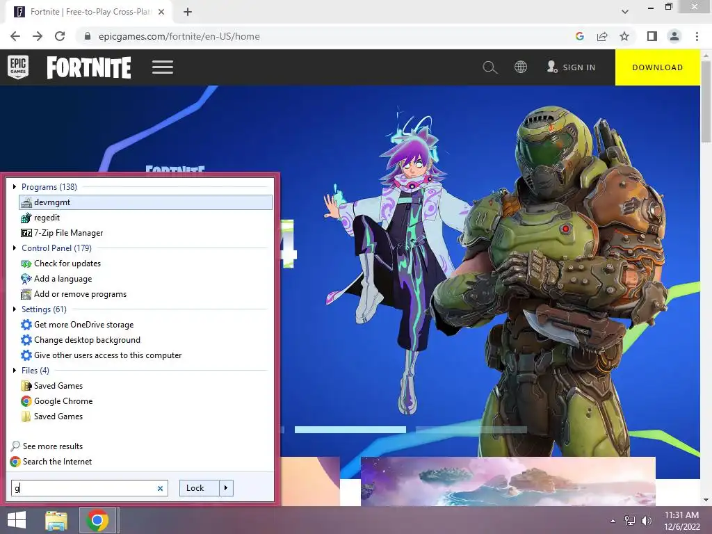The height and width of the screenshot is (534, 712).
Task: Click the address bar URL
Action: point(179,36)
